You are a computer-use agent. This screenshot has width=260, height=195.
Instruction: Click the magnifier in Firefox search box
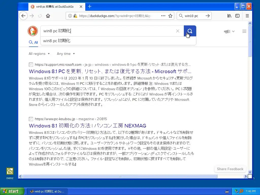[x=181, y=16]
